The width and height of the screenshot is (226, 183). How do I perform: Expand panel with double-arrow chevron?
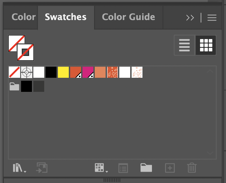coord(190,18)
